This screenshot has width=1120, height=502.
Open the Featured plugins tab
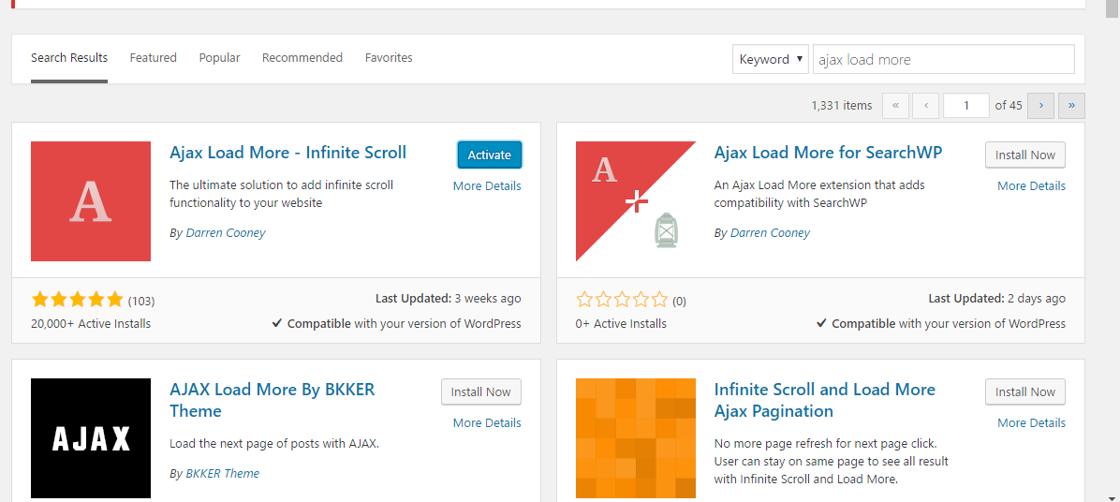pyautogui.click(x=153, y=58)
